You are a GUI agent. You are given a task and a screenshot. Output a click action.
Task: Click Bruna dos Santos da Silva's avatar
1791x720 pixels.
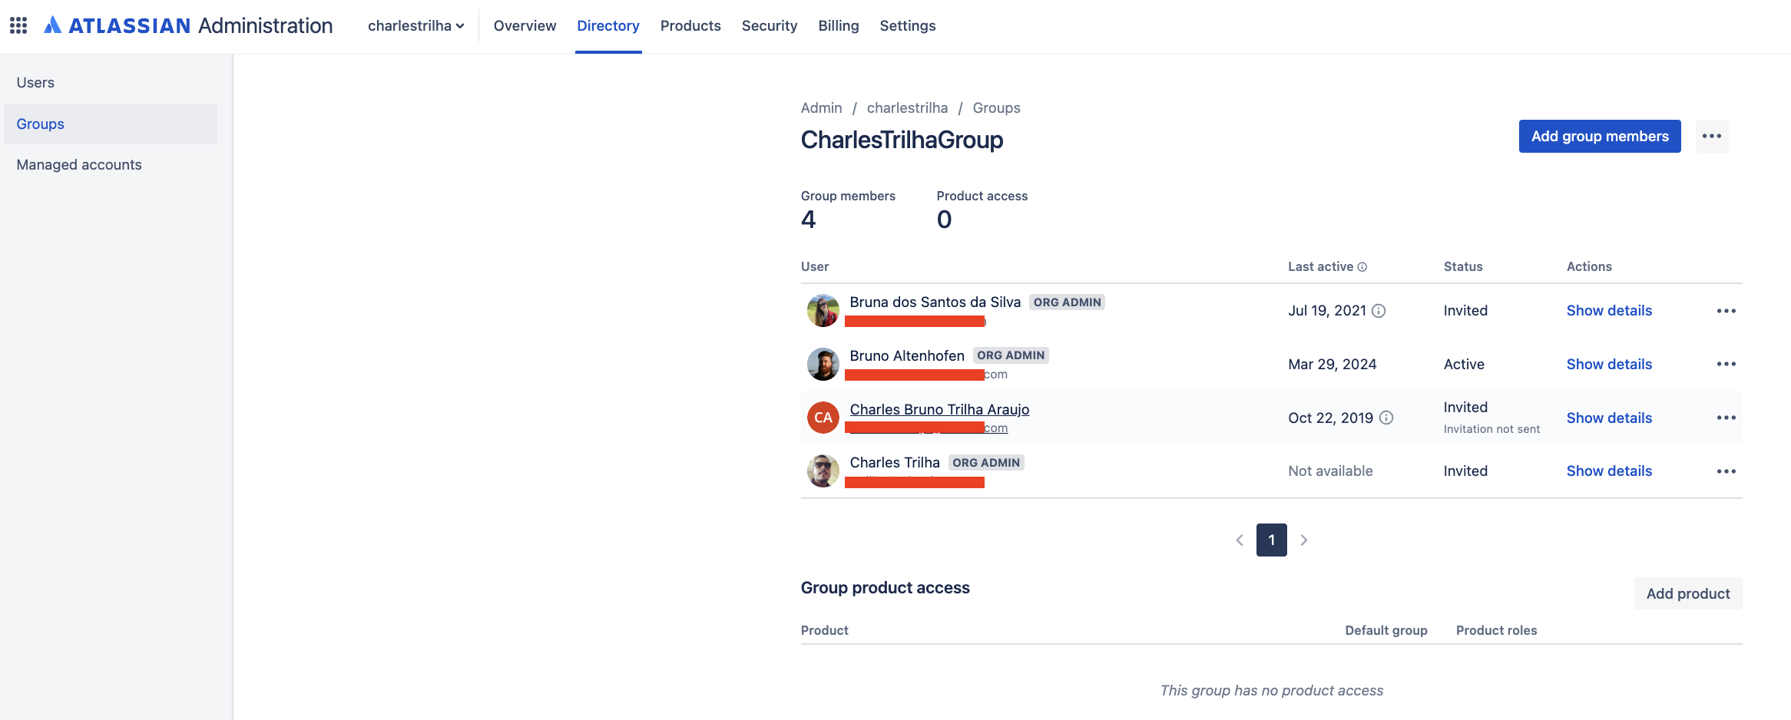[x=823, y=311]
